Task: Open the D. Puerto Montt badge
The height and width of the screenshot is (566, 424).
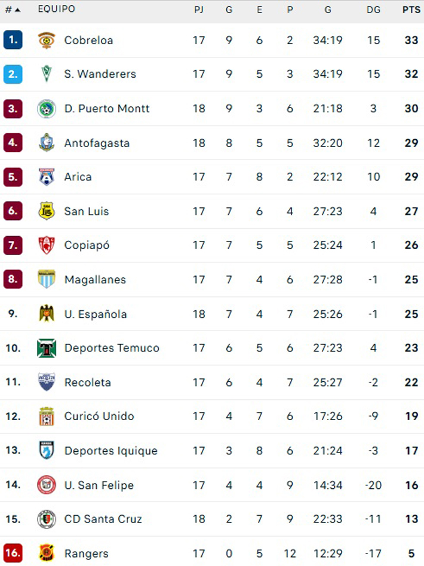Action: point(47,108)
